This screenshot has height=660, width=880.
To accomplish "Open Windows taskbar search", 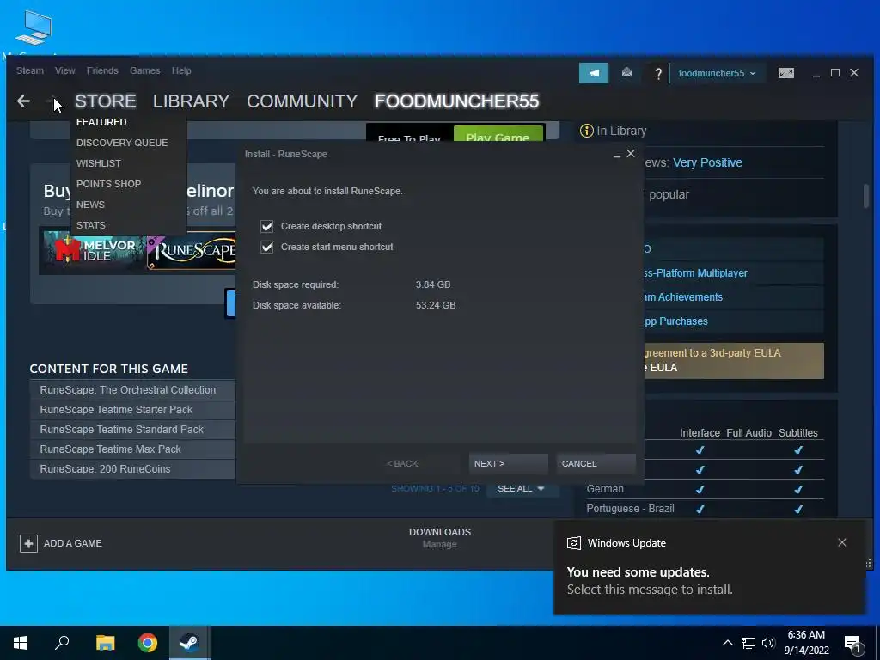I will coord(62,643).
